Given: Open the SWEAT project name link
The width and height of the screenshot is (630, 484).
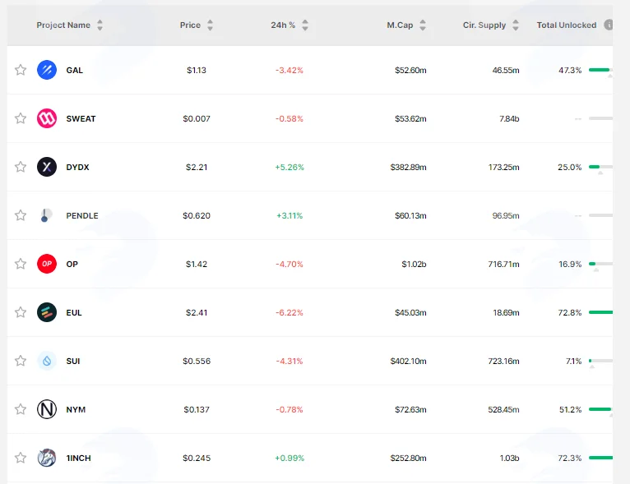Looking at the screenshot, I should (81, 119).
